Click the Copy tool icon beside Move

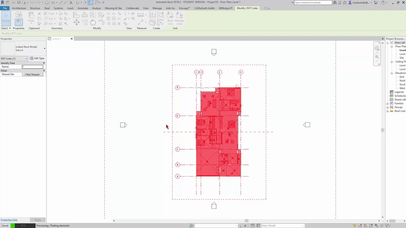[x=85, y=22]
